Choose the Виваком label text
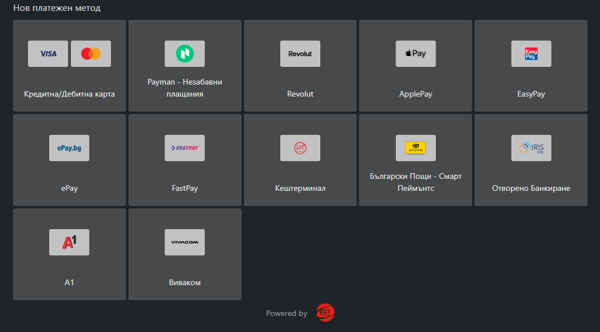This screenshot has height=332, width=600. (185, 283)
